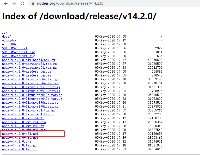The height and width of the screenshot is (155, 200).
Task: Download node-v14.2.0.tar.gz source
Action: pyautogui.click(x=19, y=145)
